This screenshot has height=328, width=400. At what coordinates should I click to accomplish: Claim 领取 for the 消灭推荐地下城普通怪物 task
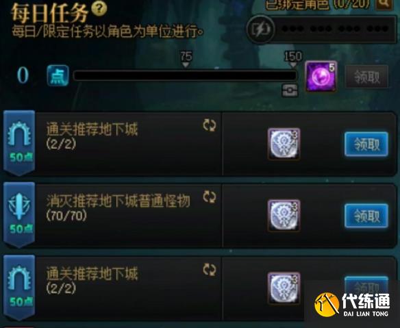click(366, 216)
